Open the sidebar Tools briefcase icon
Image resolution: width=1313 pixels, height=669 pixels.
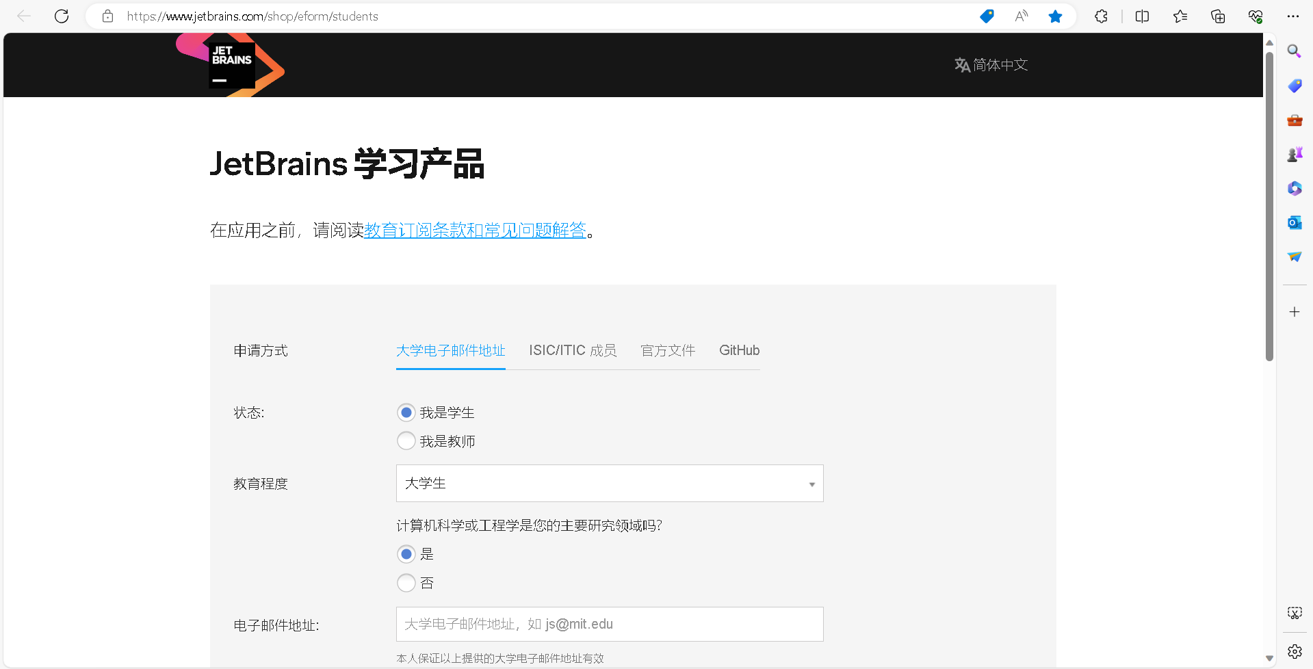click(x=1295, y=120)
